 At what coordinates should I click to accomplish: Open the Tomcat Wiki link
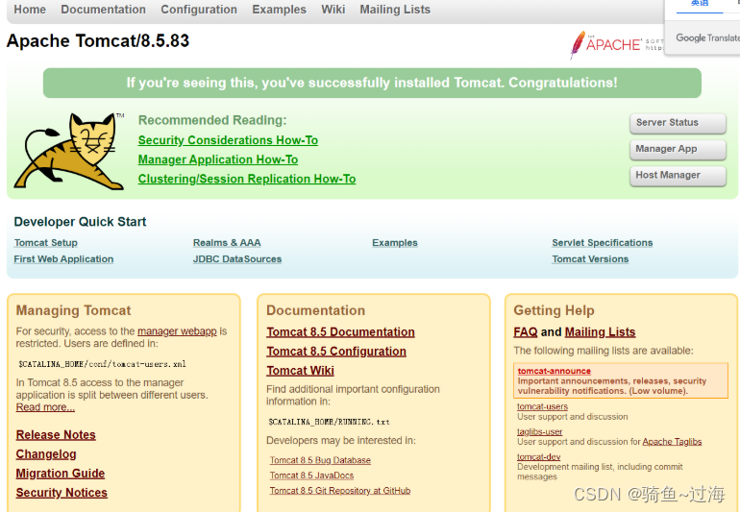300,371
